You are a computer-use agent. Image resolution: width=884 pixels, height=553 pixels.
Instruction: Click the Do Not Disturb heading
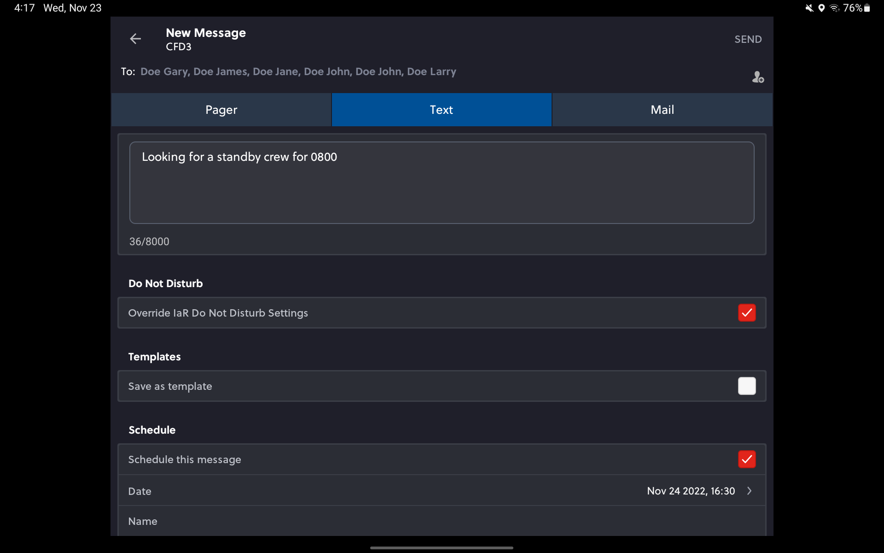point(165,283)
